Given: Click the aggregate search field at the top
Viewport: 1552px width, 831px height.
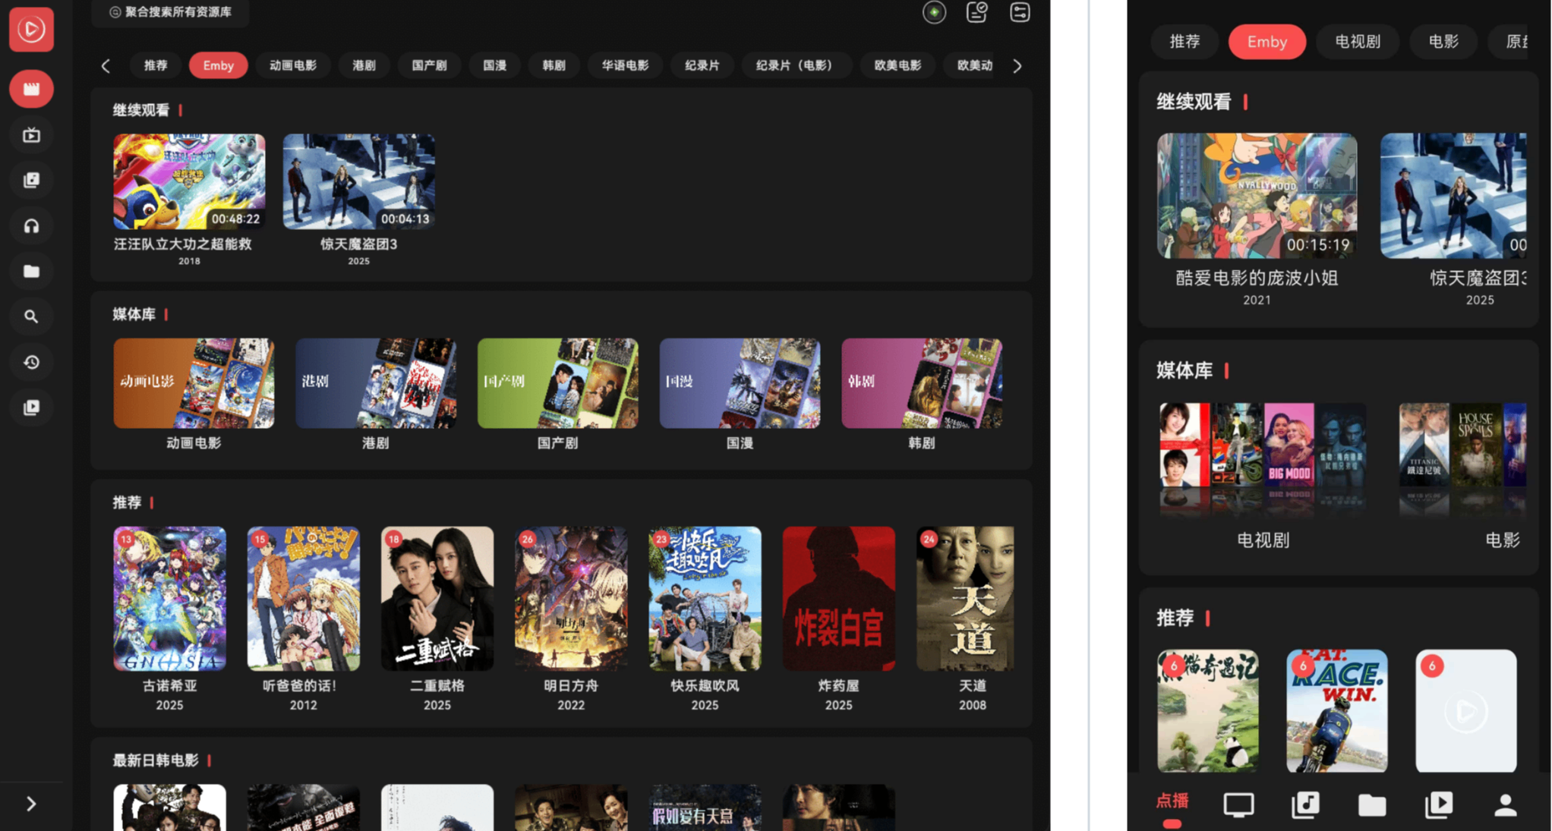Looking at the screenshot, I should tap(171, 12).
